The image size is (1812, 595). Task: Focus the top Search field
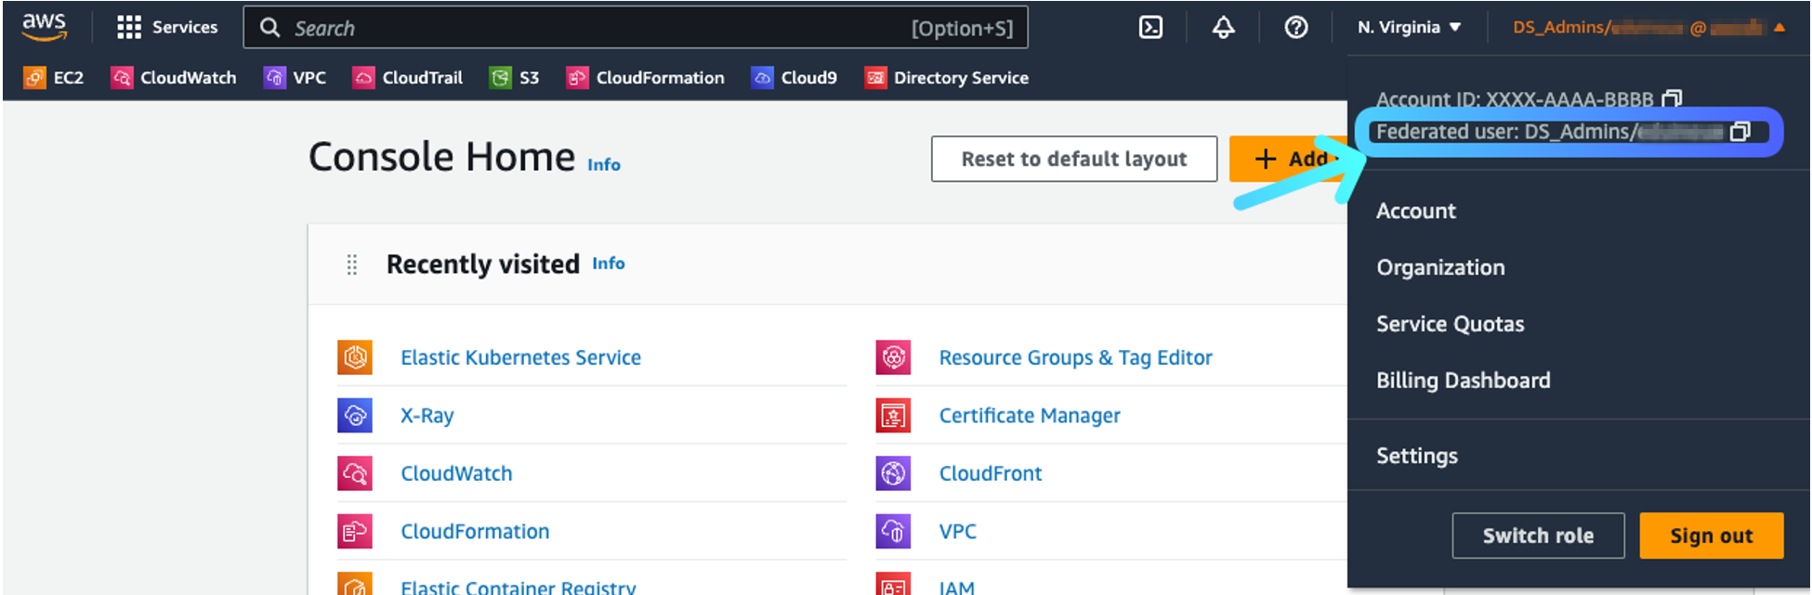click(x=636, y=28)
